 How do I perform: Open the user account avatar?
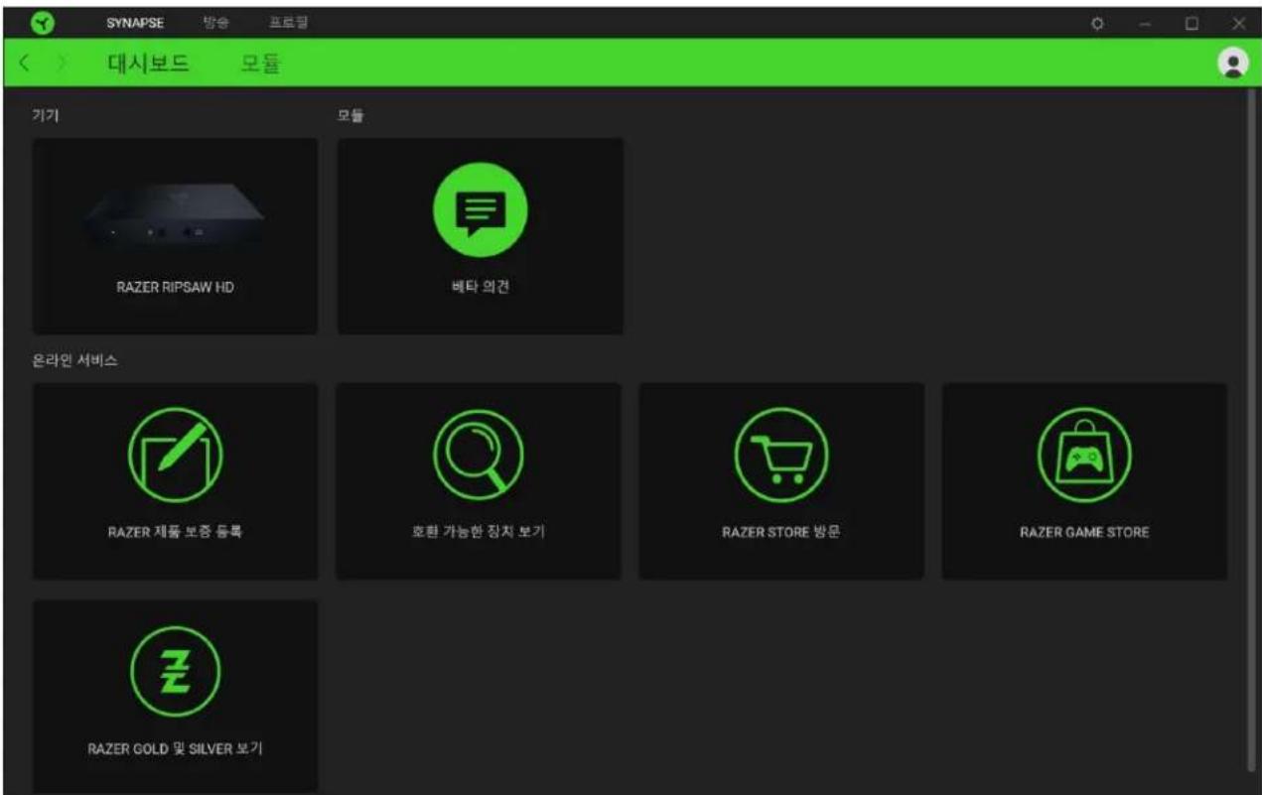pyautogui.click(x=1232, y=64)
